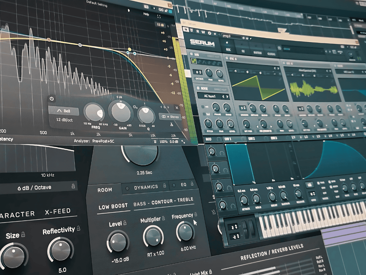Click the lock icon next to Reflectivity
This screenshot has height=275, width=366.
click(78, 228)
